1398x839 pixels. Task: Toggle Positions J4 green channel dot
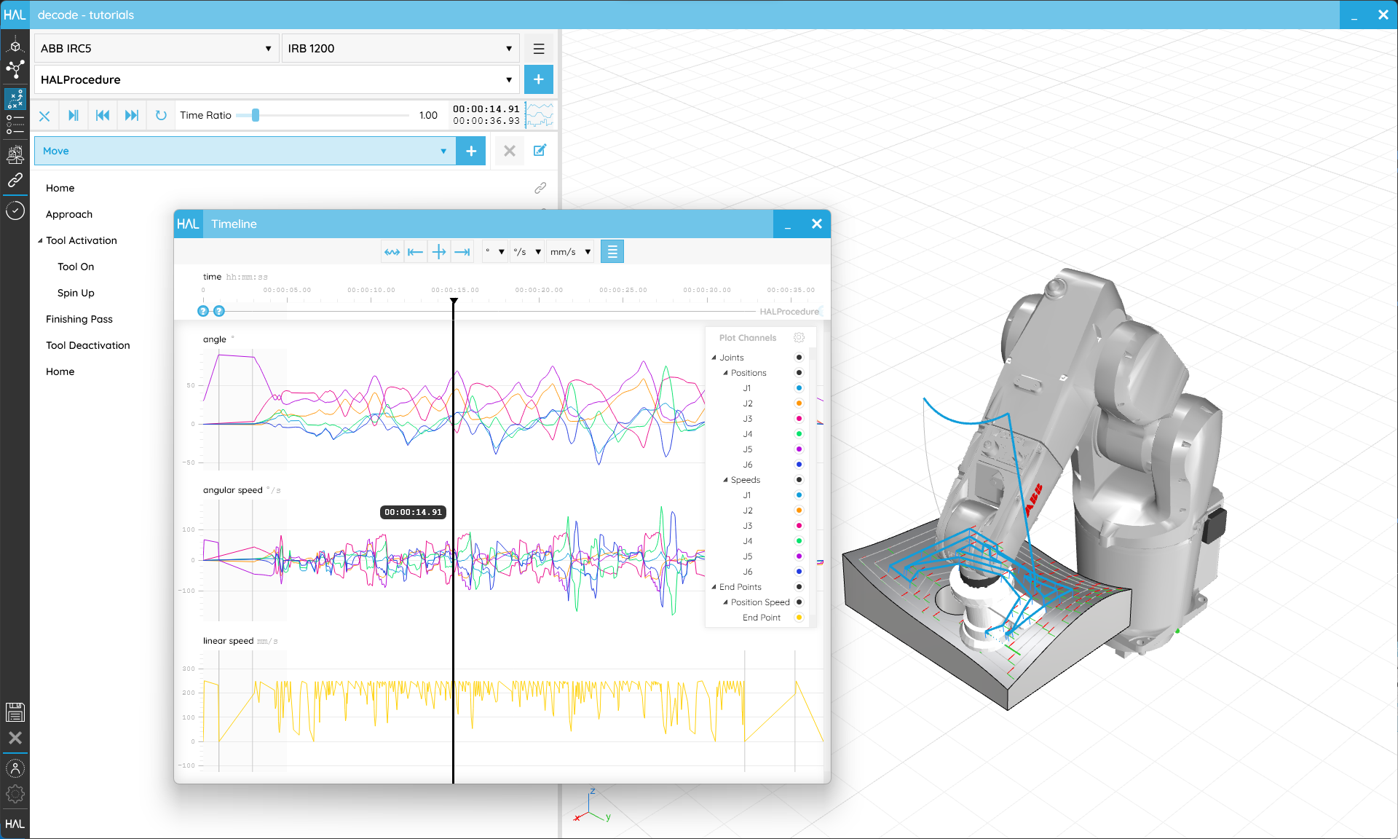(799, 434)
